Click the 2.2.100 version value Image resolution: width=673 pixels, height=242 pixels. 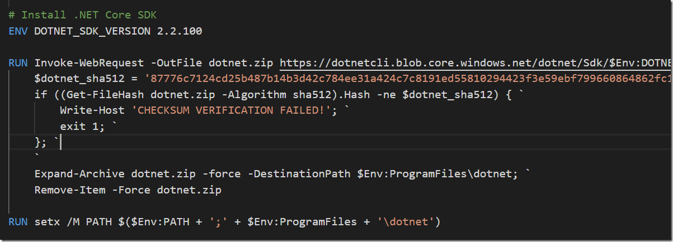click(179, 31)
